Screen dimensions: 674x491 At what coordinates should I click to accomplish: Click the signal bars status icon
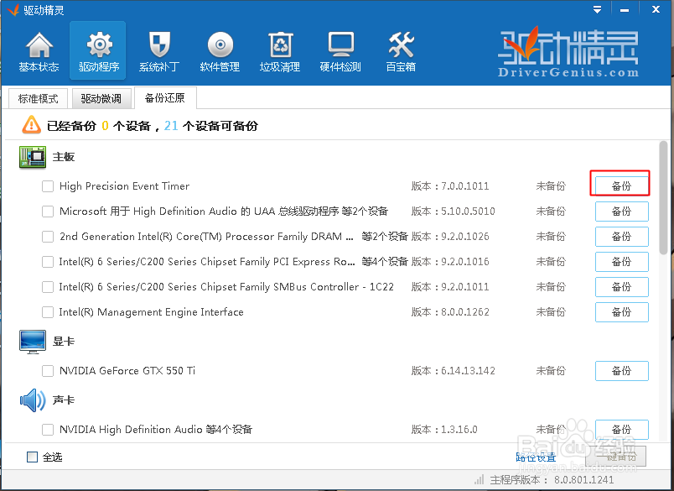[480, 479]
